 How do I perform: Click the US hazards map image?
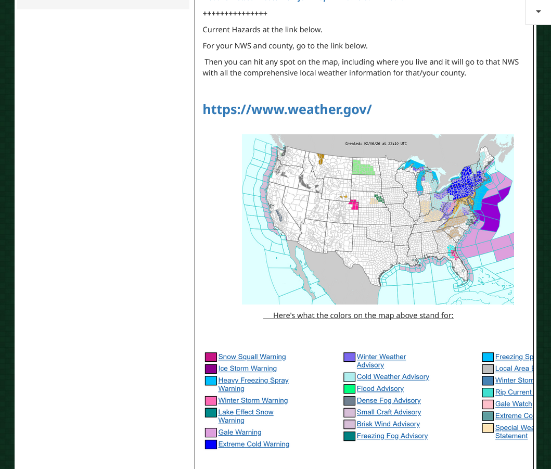pos(378,219)
